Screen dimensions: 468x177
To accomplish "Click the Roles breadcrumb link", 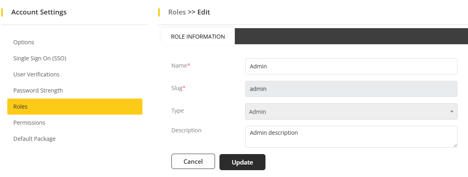I will tap(177, 12).
